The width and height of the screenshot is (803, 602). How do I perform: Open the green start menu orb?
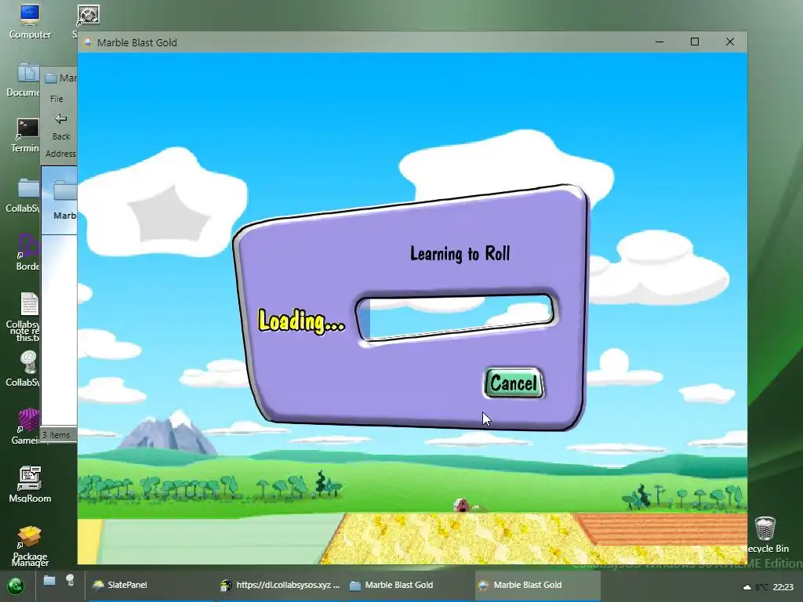[x=16, y=585]
